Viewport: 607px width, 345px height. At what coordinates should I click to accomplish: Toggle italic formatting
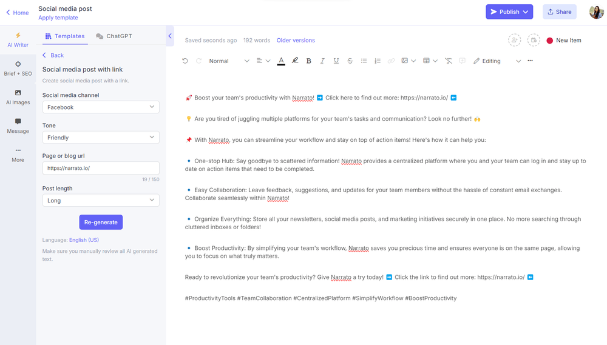pyautogui.click(x=322, y=61)
